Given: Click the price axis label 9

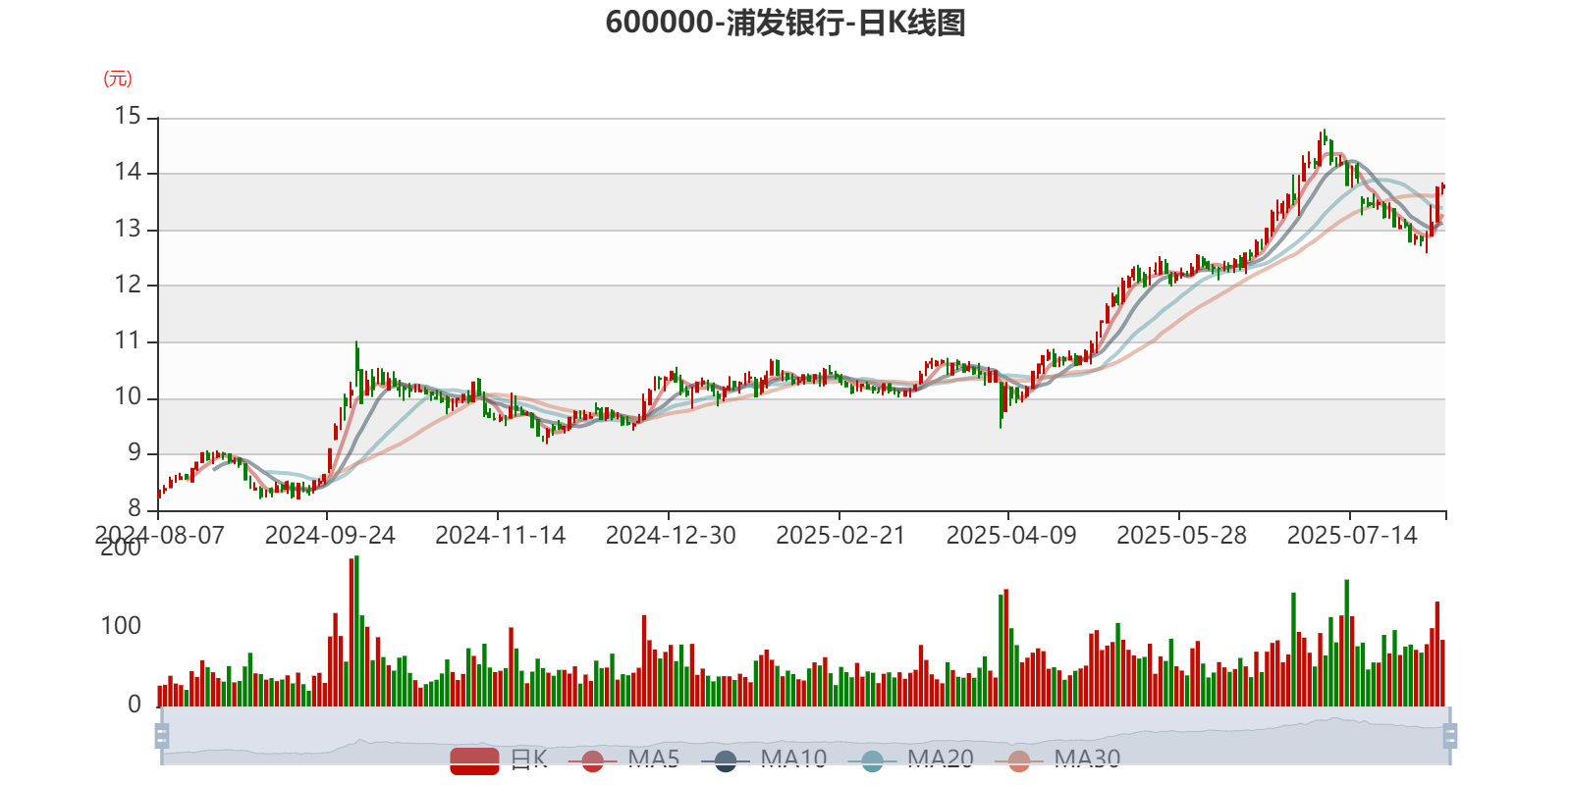Looking at the screenshot, I should [x=135, y=452].
